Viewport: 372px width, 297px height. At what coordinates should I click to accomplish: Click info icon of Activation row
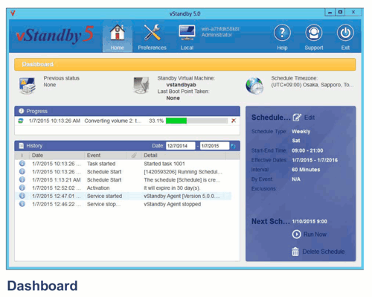pyautogui.click(x=22, y=188)
